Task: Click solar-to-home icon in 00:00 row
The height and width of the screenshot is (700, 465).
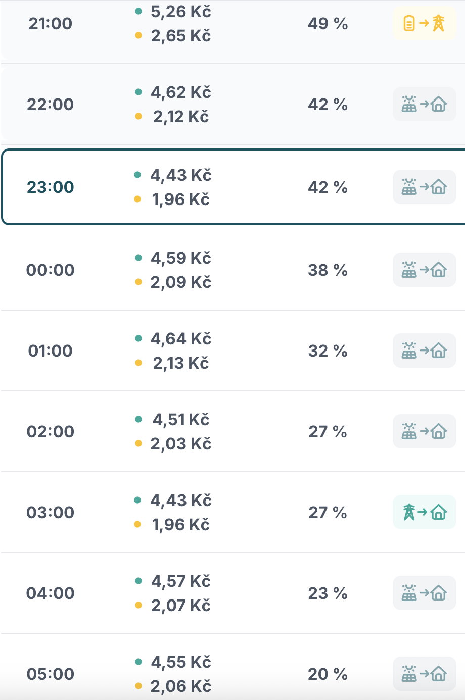Action: 425,270
